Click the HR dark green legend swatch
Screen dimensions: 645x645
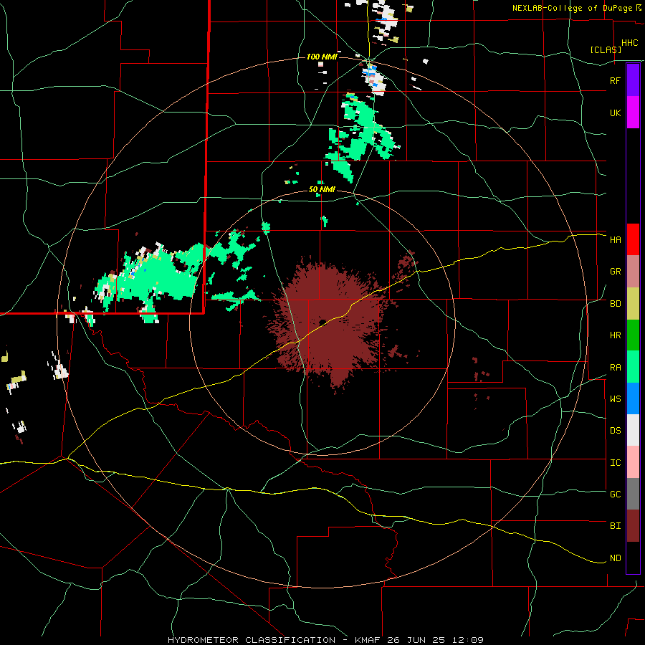(x=633, y=335)
